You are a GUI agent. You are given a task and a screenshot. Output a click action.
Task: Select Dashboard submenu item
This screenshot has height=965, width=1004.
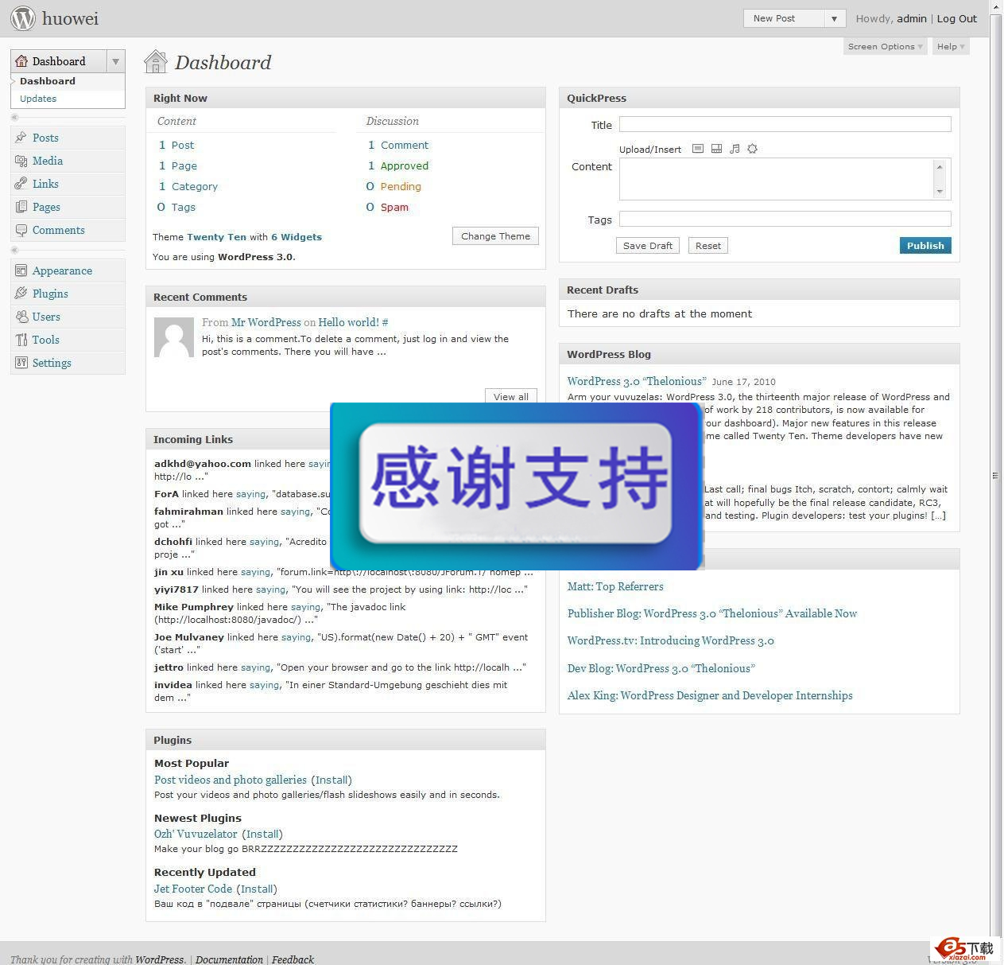point(48,81)
